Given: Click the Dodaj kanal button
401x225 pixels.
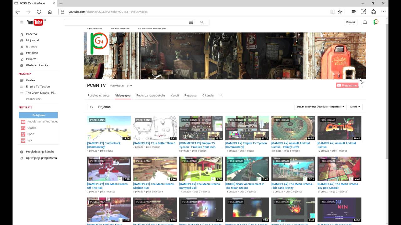Looking at the screenshot, I should [x=38, y=115].
